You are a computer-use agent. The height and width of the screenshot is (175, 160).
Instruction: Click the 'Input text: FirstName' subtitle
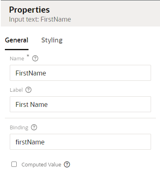pos(40,19)
